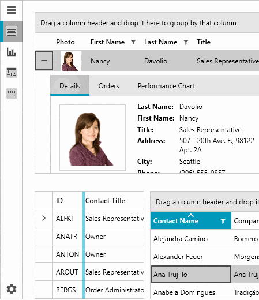The width and height of the screenshot is (259, 300).
Task: Select the ANATR ID cell
Action: pos(67,236)
